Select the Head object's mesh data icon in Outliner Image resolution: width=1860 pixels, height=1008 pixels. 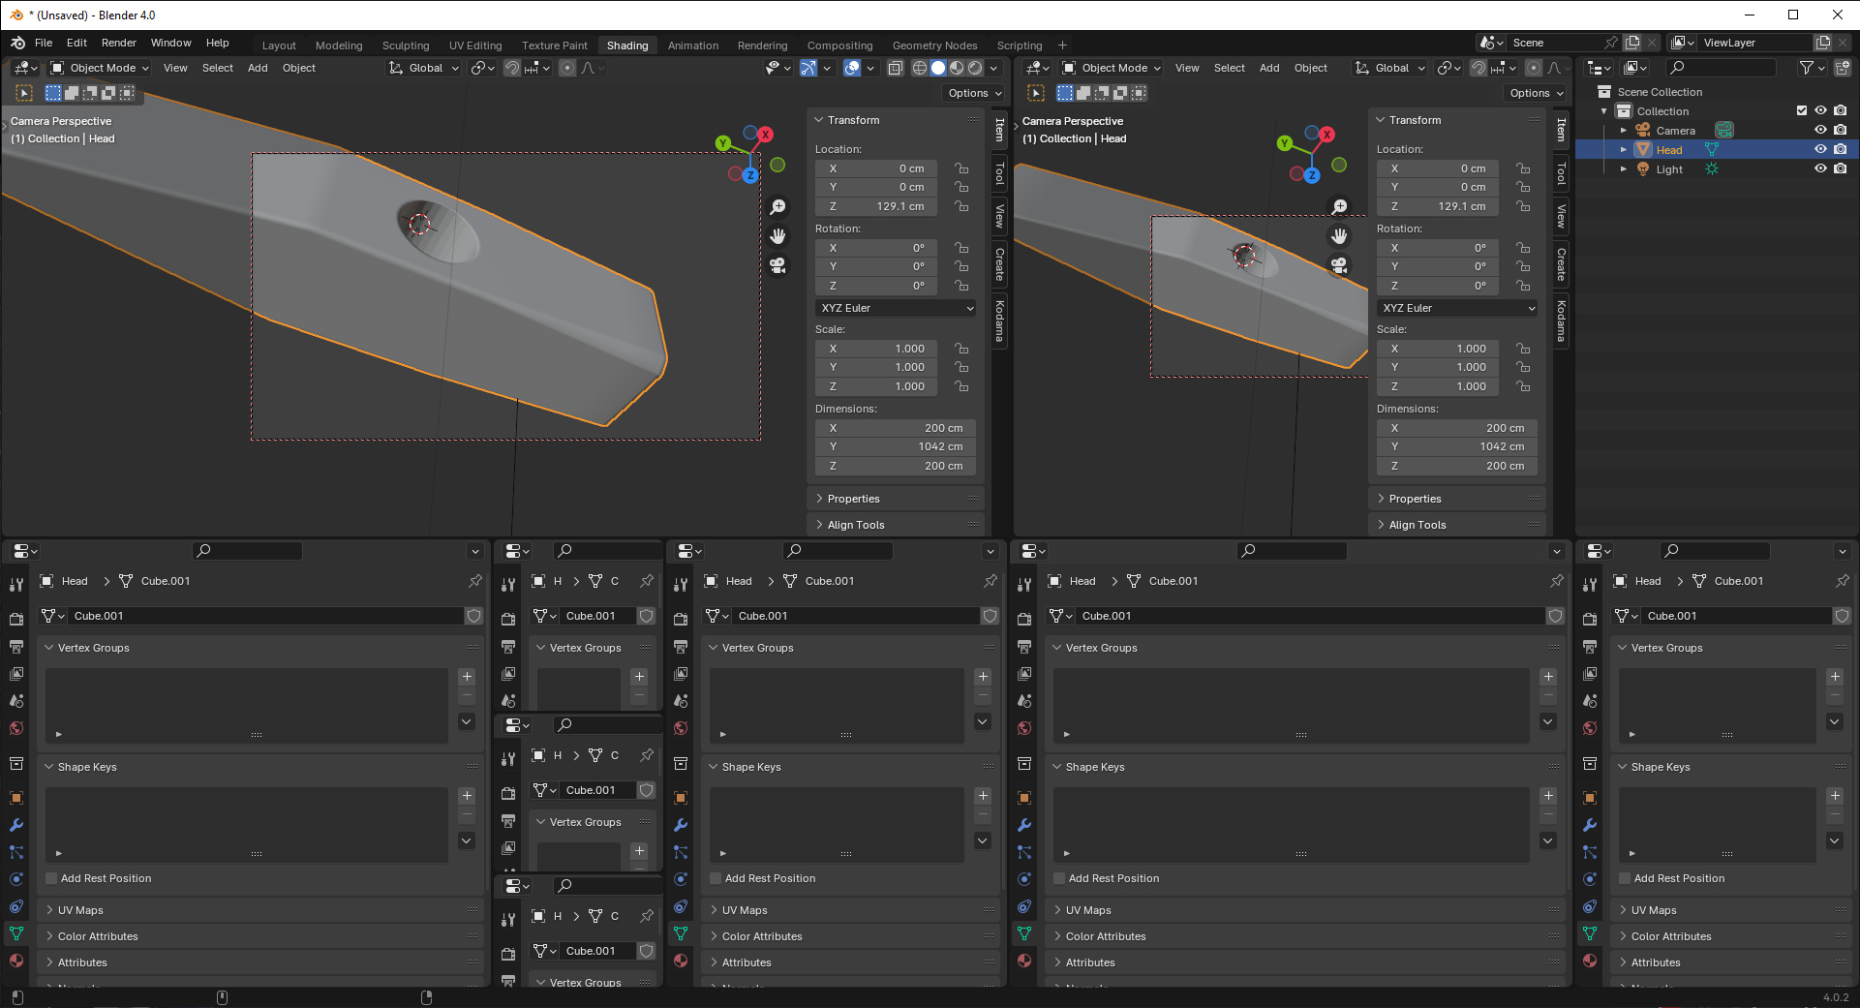point(1712,150)
